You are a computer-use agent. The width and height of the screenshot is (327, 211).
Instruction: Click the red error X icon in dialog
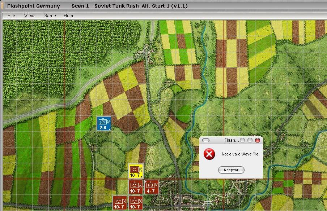(209, 154)
